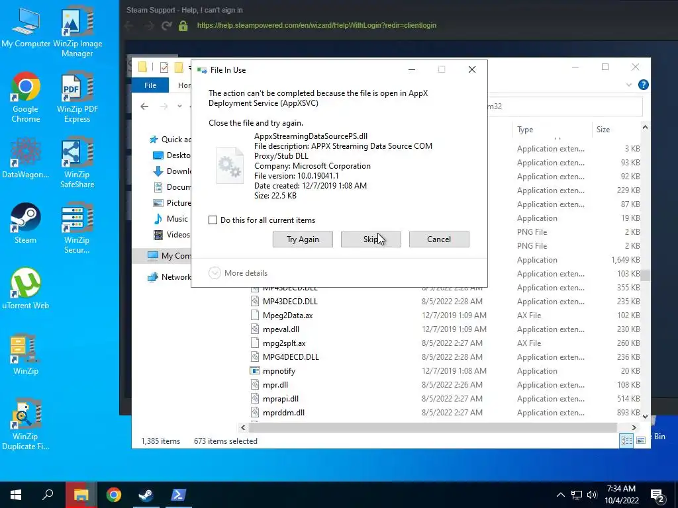The width and height of the screenshot is (678, 508).
Task: Sort by Size column header
Action: [616, 130]
